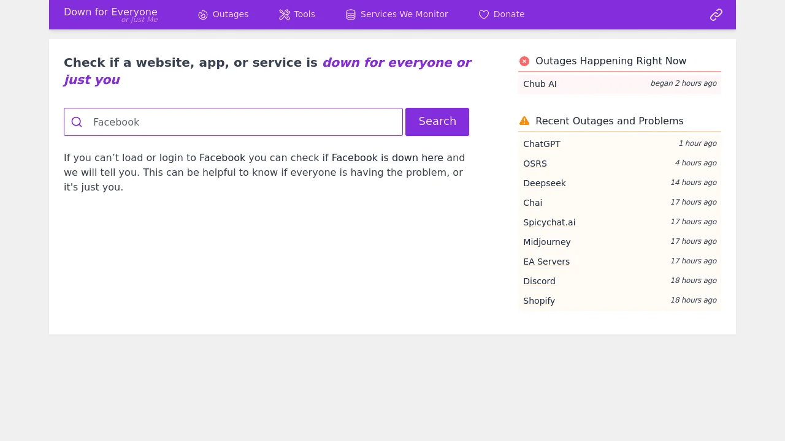785x441 pixels.
Task: Go to the Donate menu item
Action: (508, 15)
